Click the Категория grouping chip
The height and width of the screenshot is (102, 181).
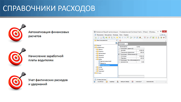pyautogui.click(x=123, y=44)
